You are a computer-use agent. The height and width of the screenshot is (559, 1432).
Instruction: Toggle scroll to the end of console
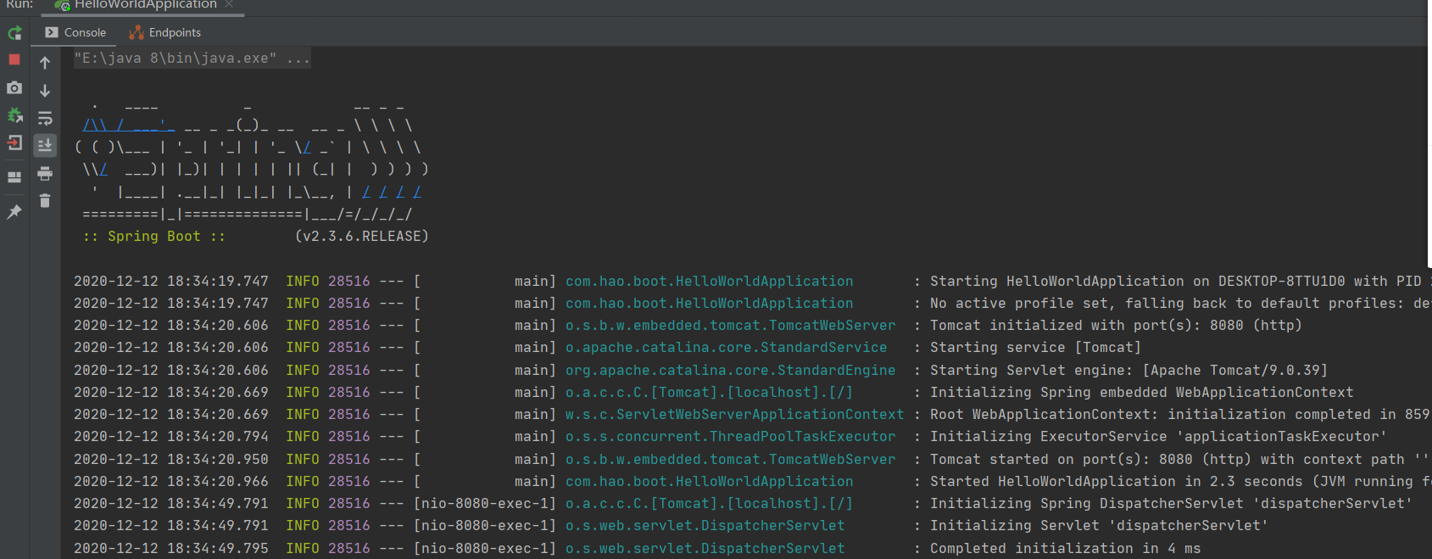point(45,146)
